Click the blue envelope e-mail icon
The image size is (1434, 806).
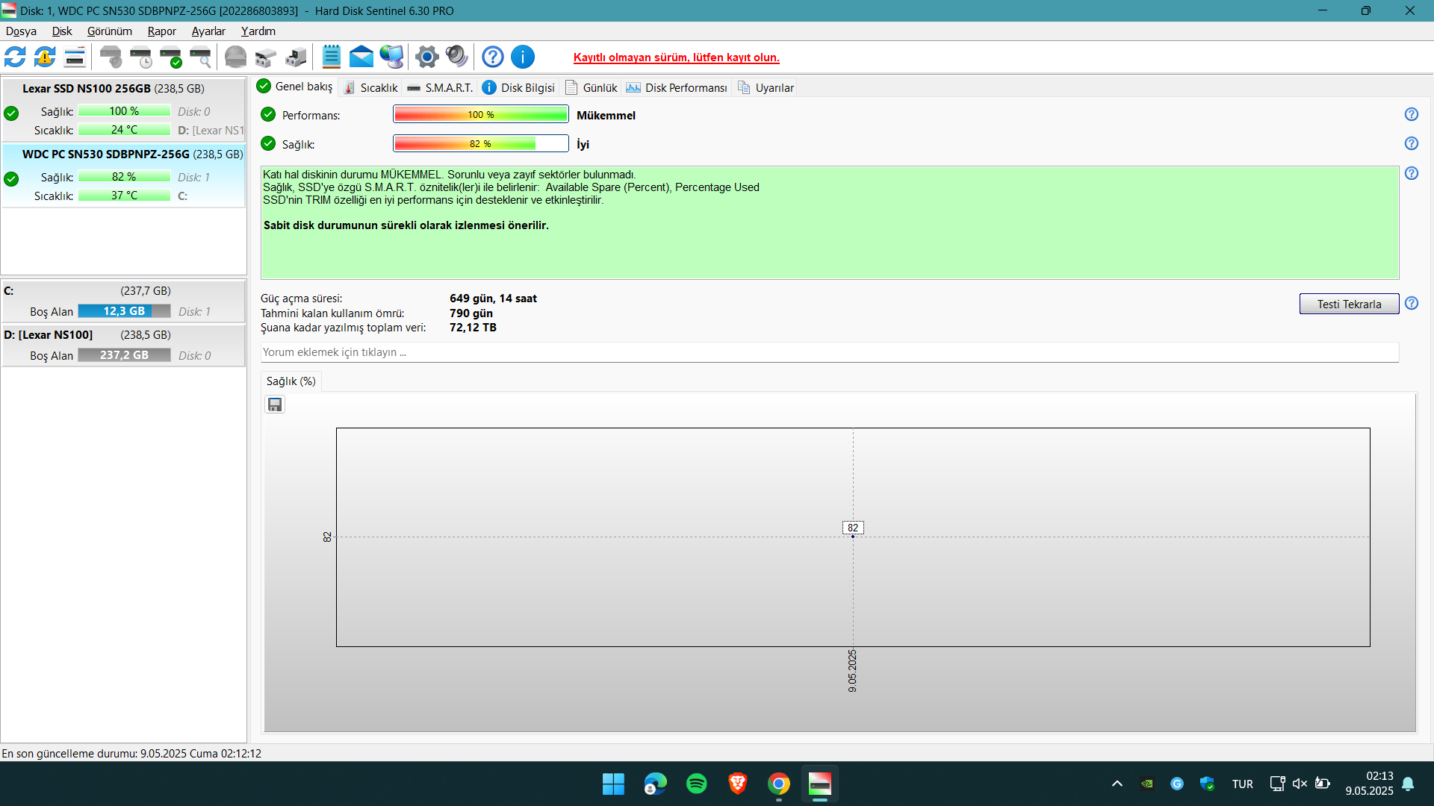[361, 57]
